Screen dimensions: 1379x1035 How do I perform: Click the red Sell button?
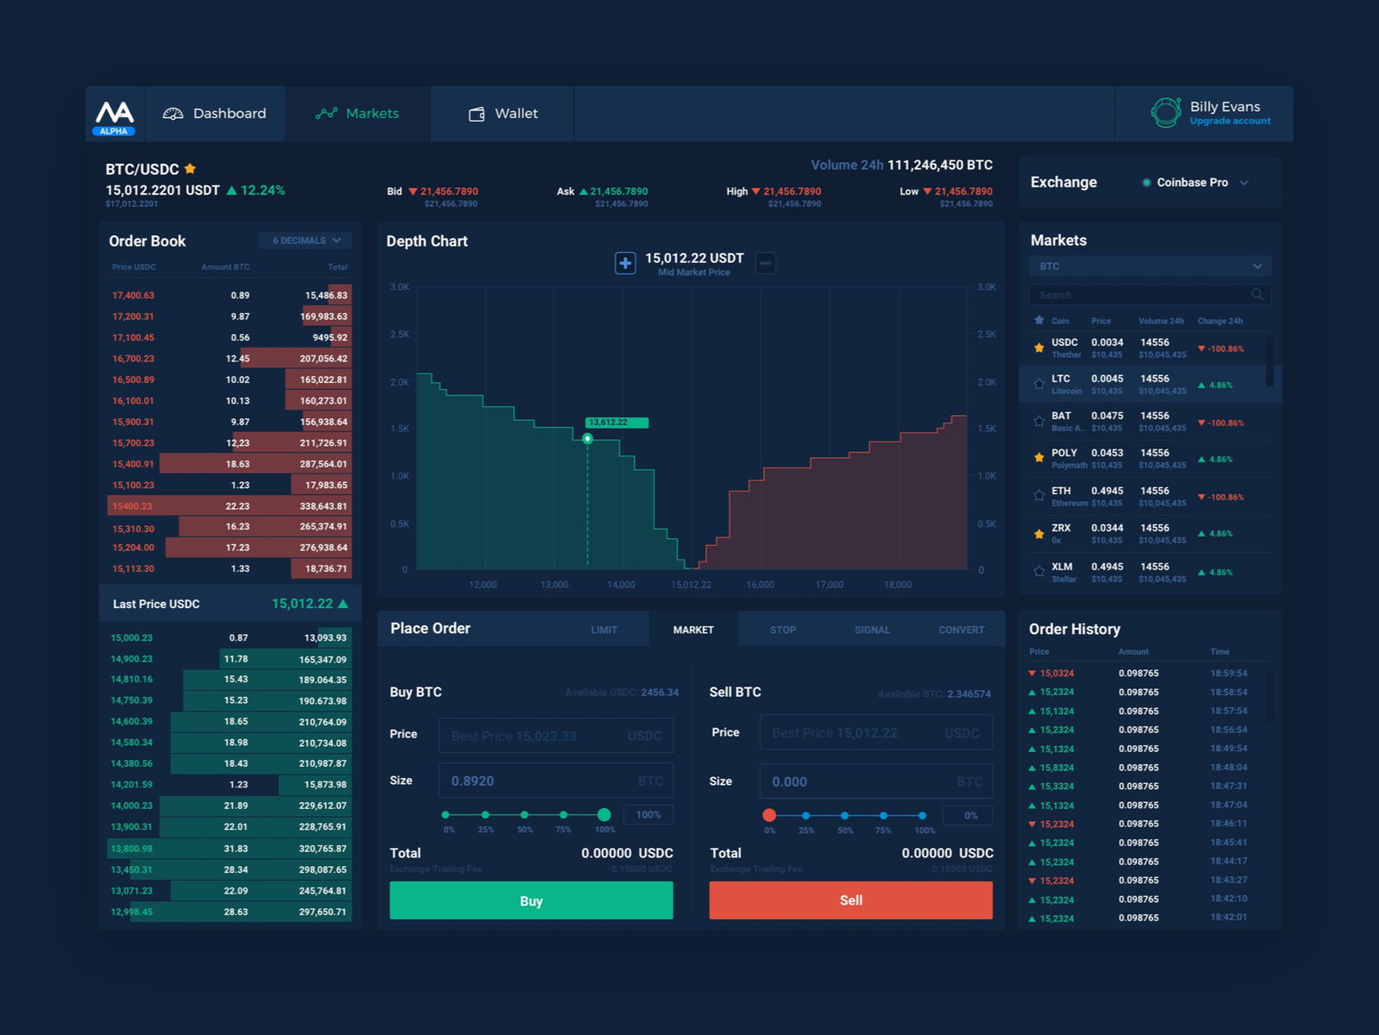coord(850,900)
